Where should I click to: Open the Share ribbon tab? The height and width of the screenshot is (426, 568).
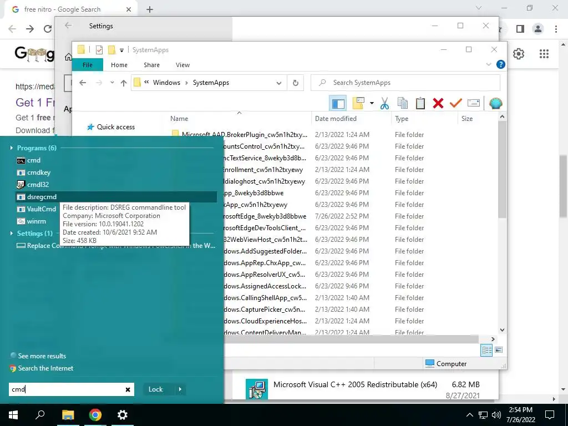(151, 65)
